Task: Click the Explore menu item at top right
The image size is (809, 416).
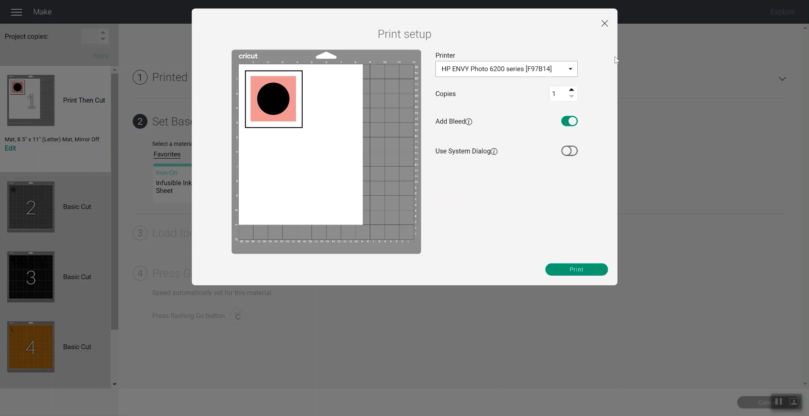Action: (782, 12)
